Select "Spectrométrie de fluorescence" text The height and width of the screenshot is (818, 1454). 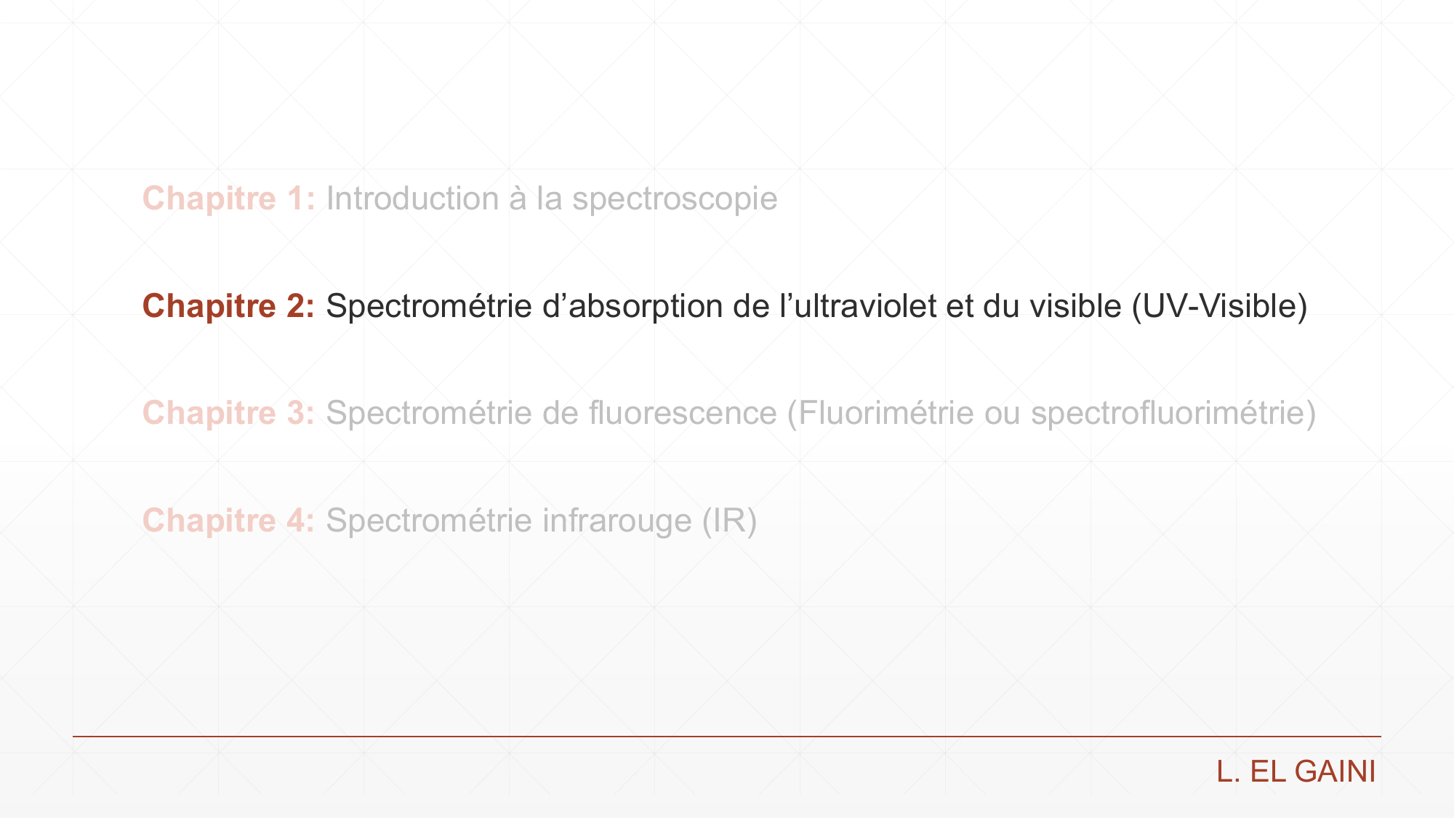tap(551, 413)
